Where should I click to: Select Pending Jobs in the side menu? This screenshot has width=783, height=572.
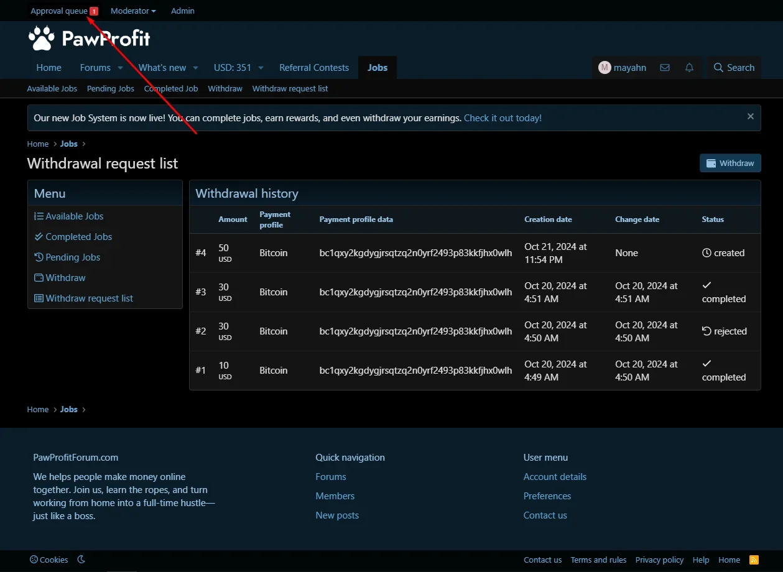point(72,257)
